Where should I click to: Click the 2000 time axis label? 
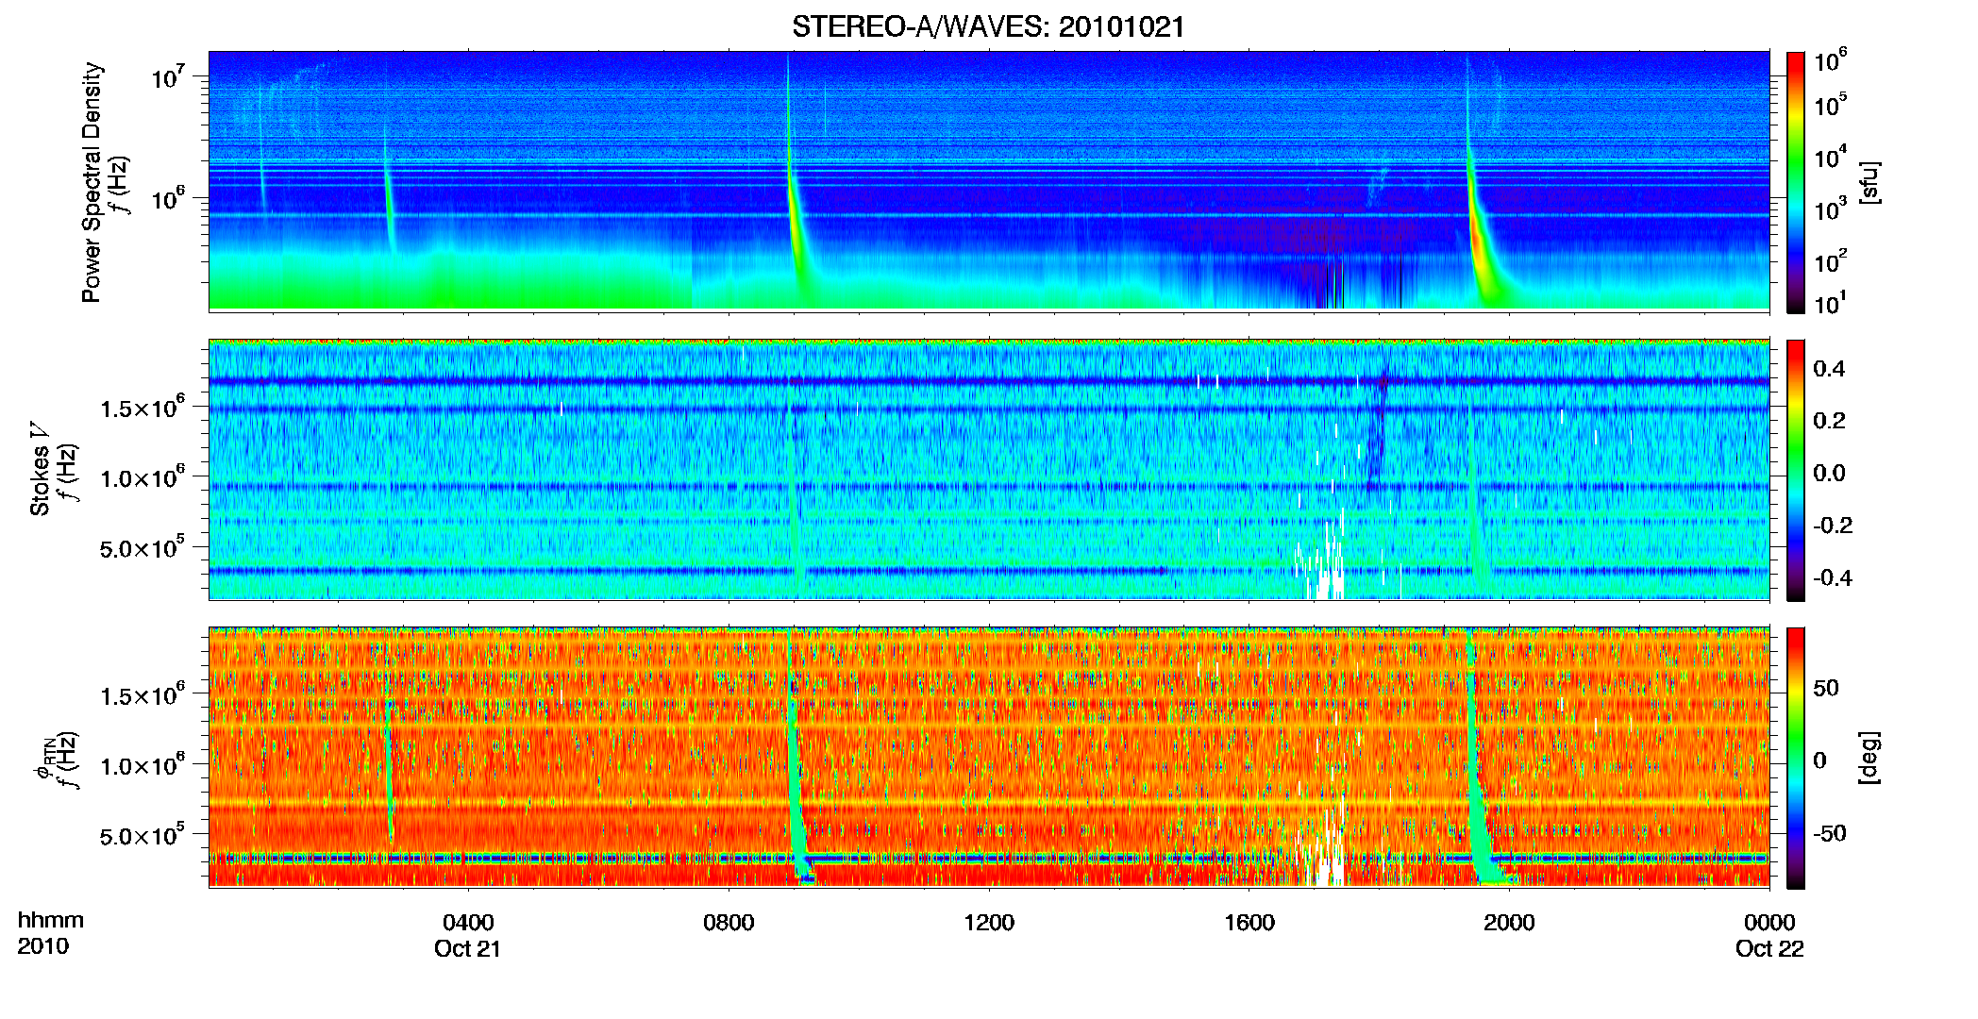pos(1509,922)
